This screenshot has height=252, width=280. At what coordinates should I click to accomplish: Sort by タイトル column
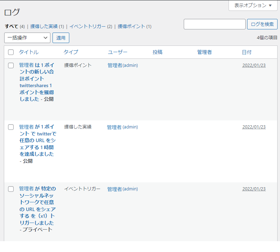point(29,52)
